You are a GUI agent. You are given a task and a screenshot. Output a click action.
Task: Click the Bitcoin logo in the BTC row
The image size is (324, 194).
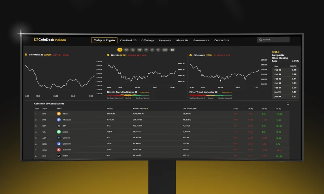[x=59, y=114]
